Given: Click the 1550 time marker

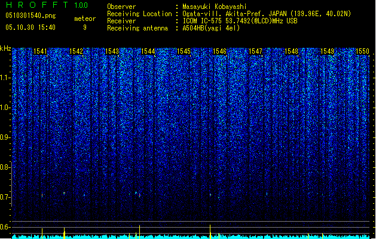Looking at the screenshot, I should click(363, 51).
